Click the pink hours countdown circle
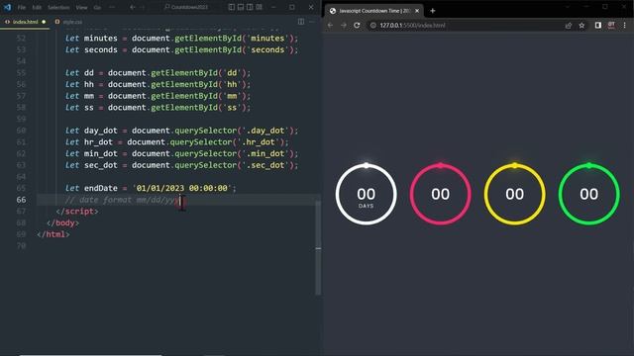This screenshot has height=356, width=634. tap(440, 194)
